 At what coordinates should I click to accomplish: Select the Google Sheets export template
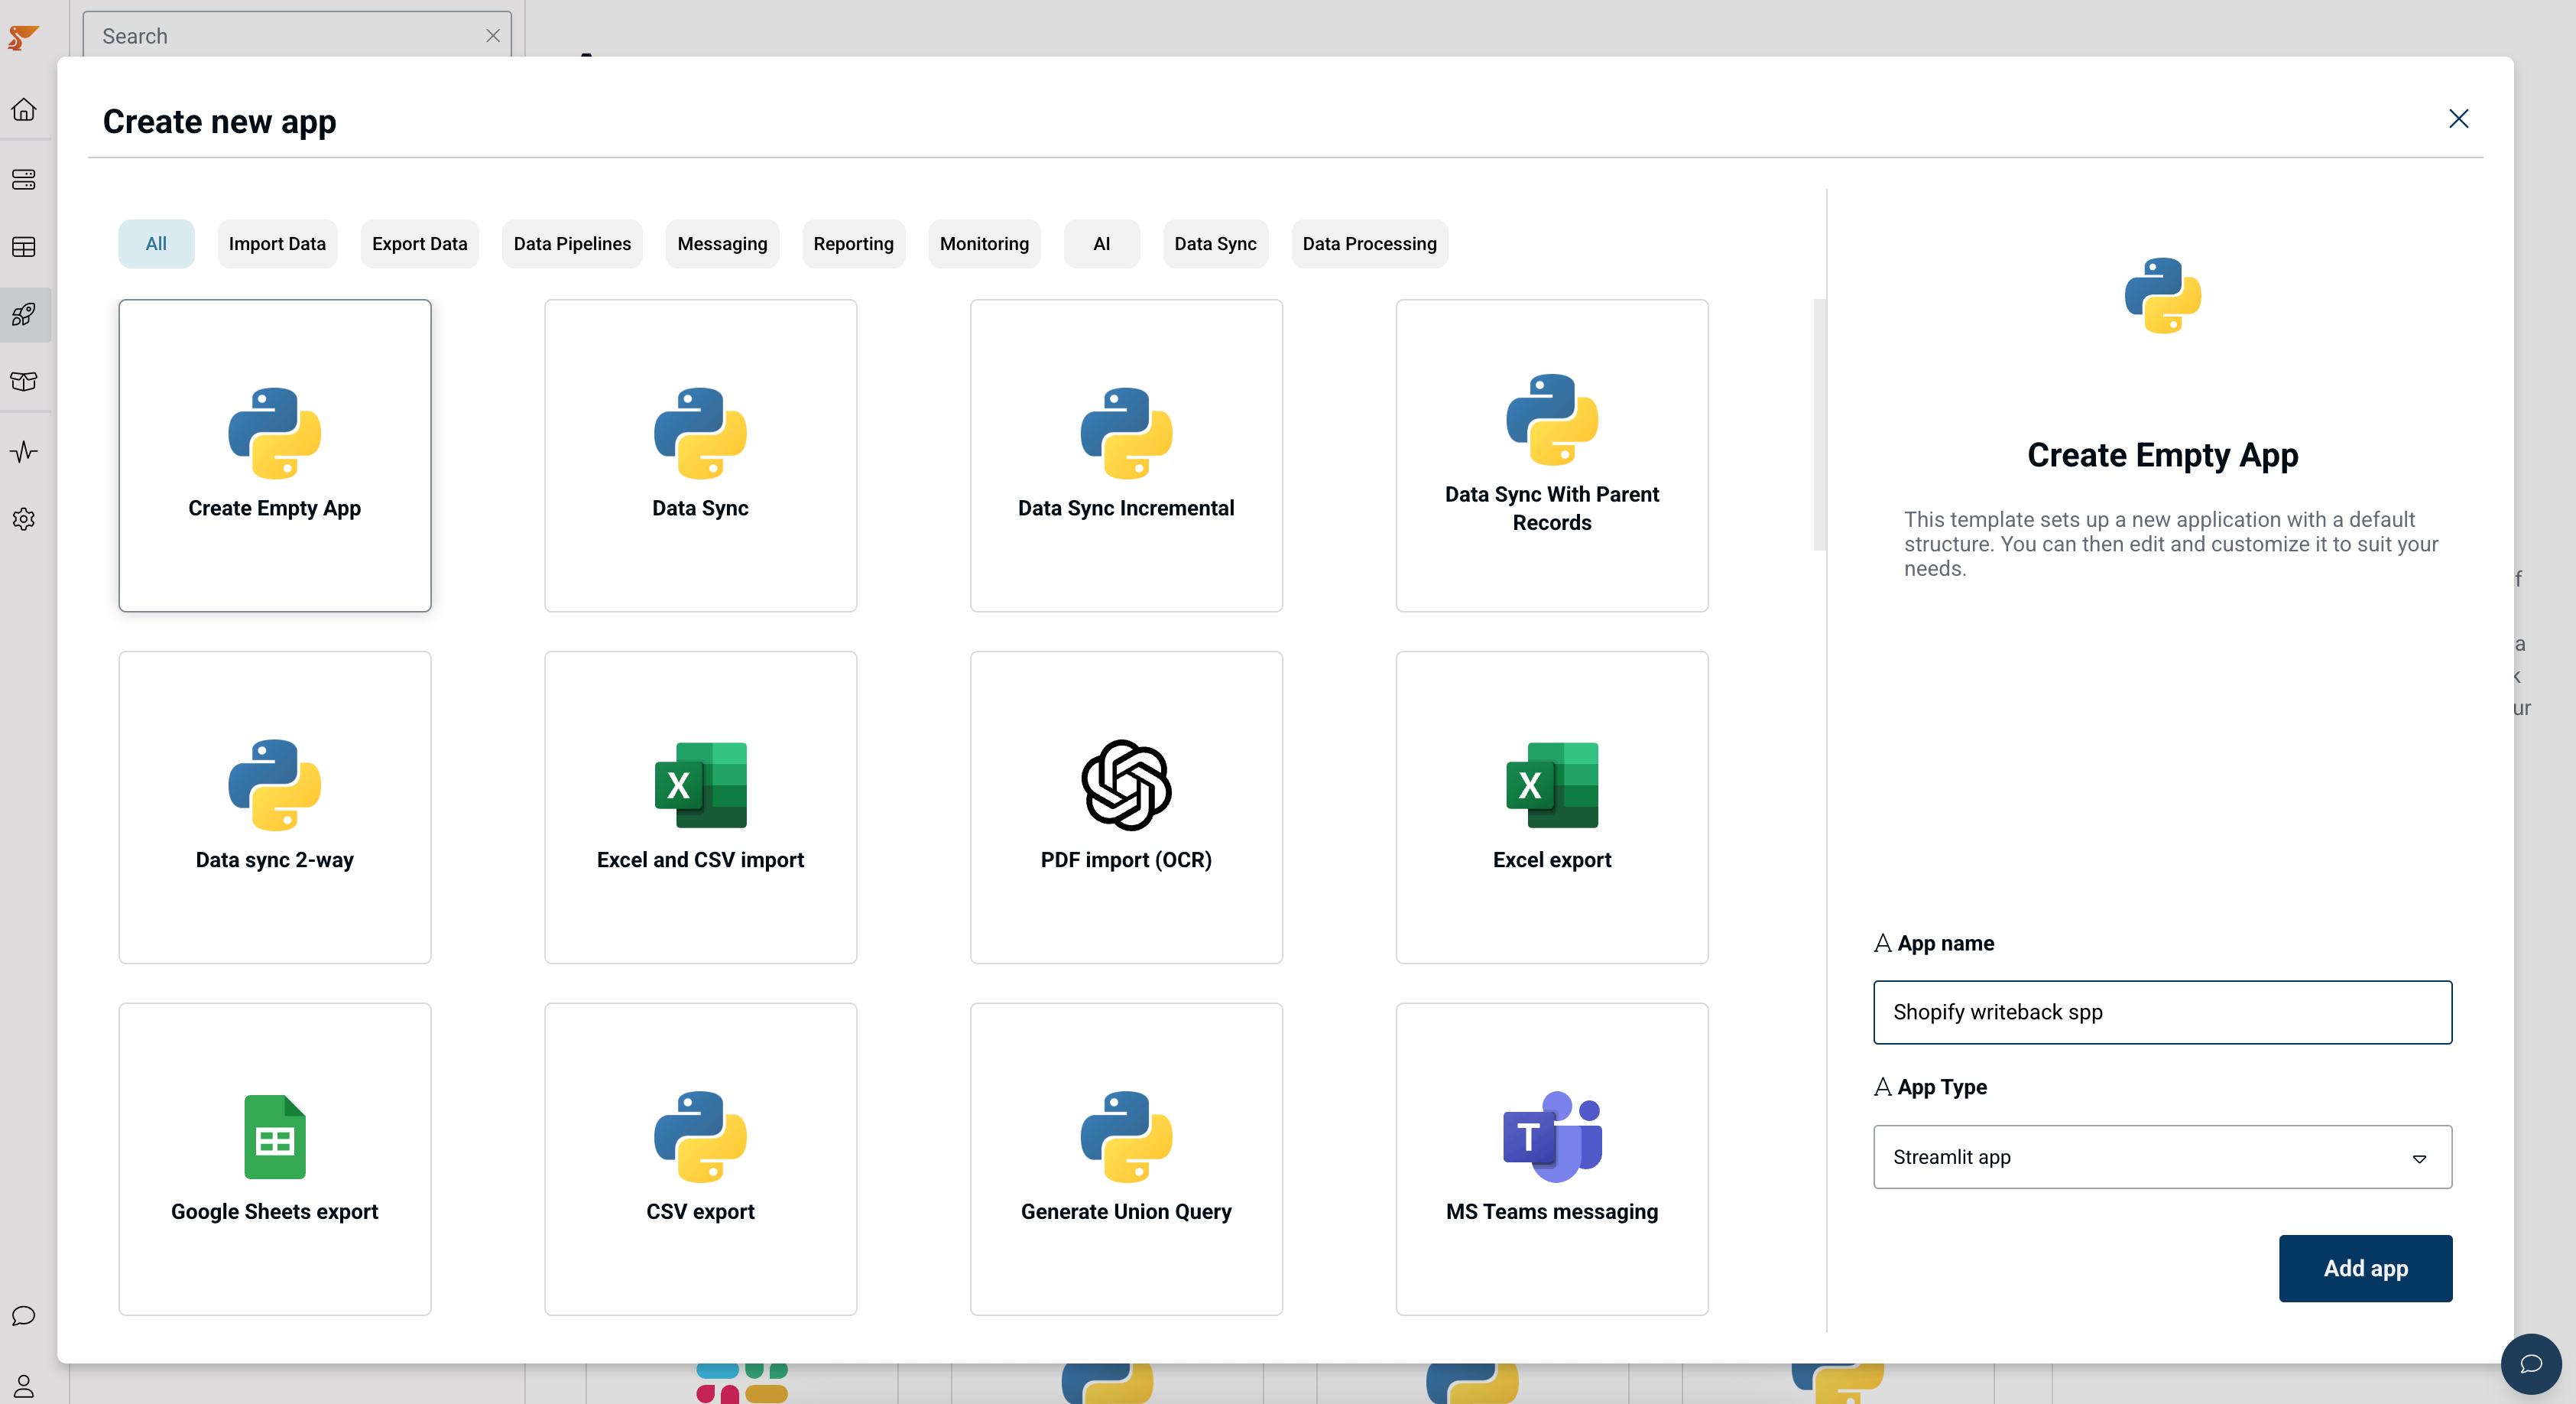(275, 1159)
